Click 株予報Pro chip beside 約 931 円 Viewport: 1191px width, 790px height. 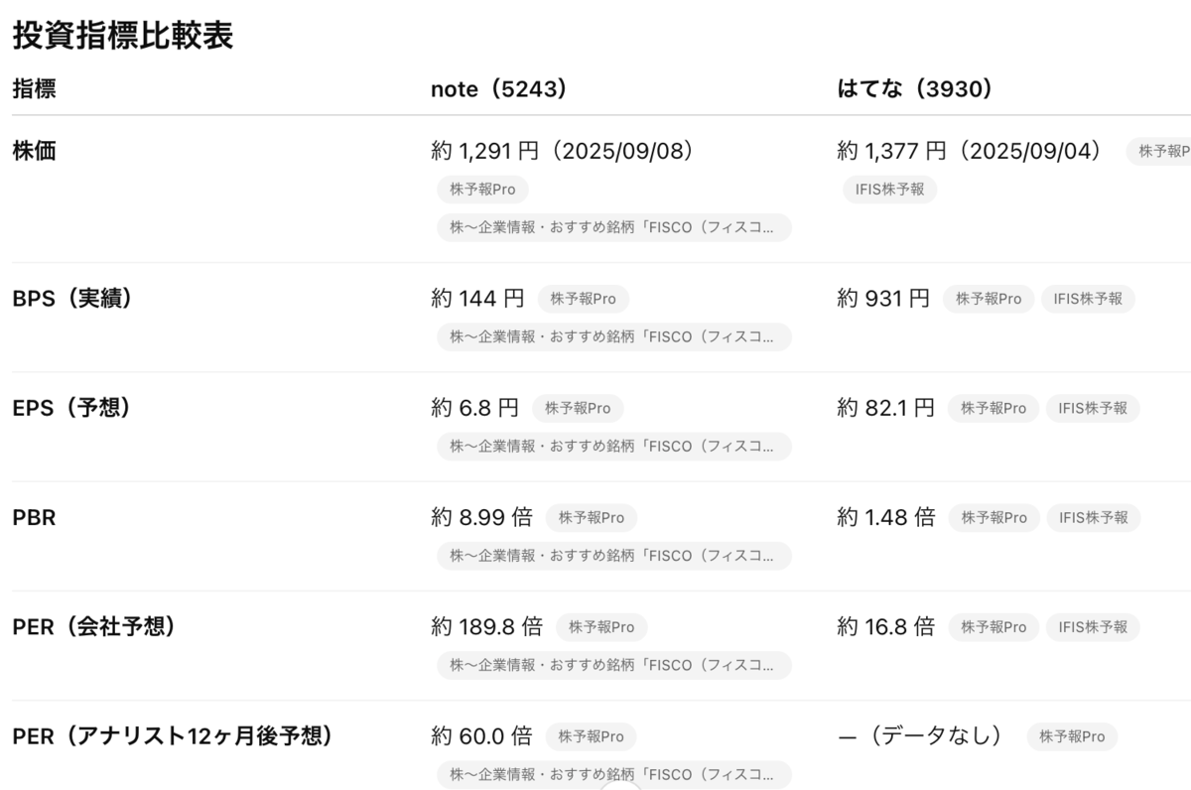988,299
